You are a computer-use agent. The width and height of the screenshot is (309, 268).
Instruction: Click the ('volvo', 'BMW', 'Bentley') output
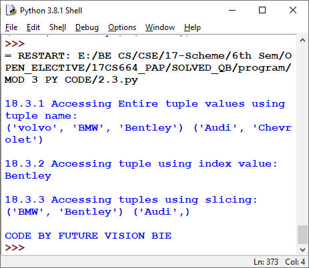click(95, 128)
